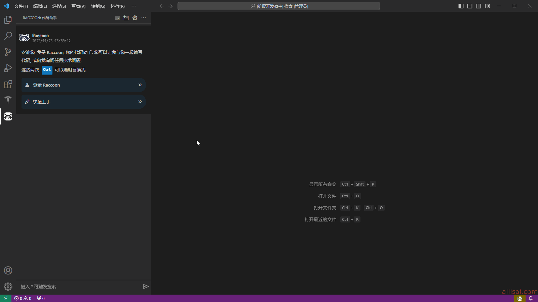The width and height of the screenshot is (538, 302).
Task: Minimize the VS Code window
Action: [499, 6]
